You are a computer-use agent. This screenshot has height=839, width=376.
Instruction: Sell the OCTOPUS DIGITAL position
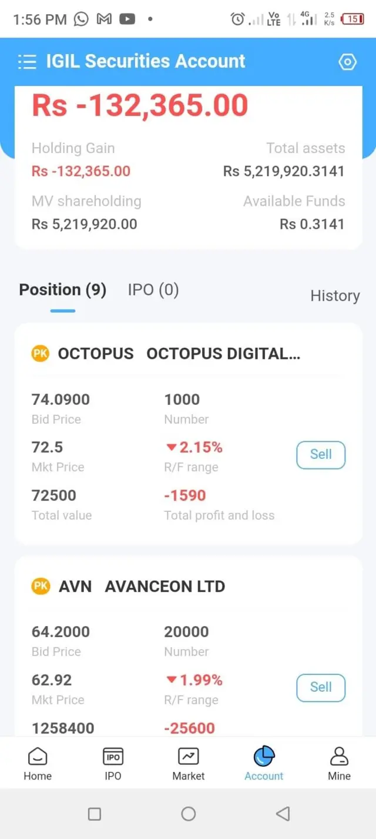pyautogui.click(x=321, y=455)
